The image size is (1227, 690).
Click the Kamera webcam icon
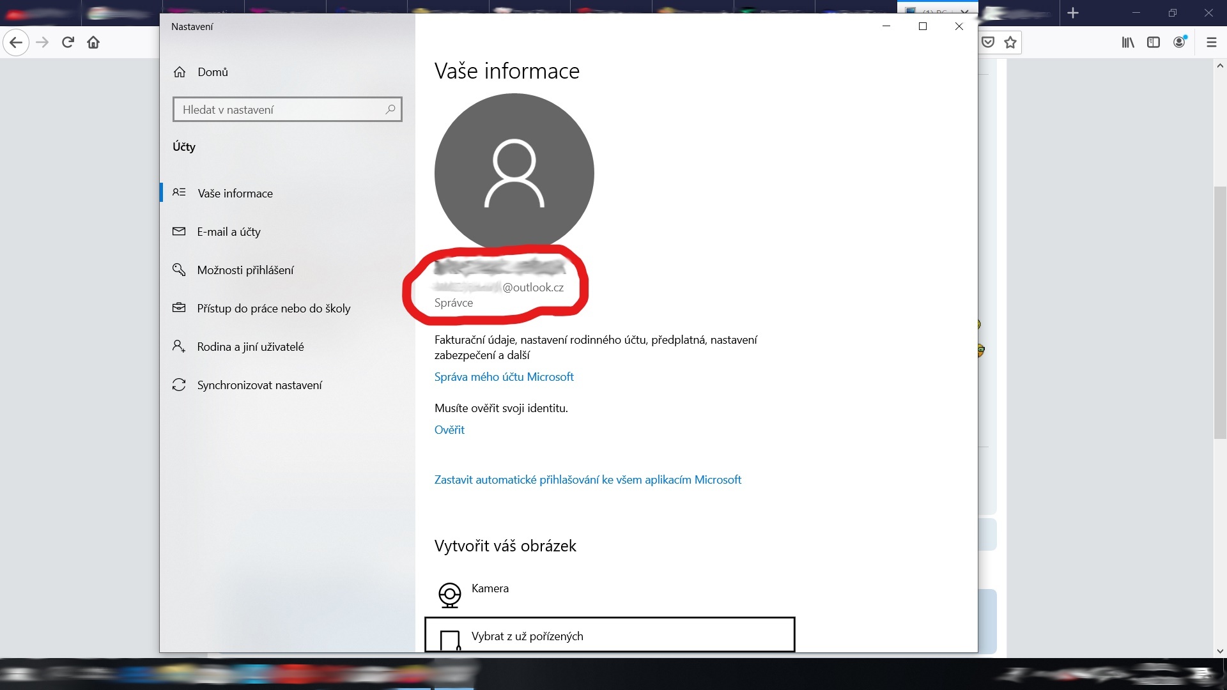pos(450,594)
